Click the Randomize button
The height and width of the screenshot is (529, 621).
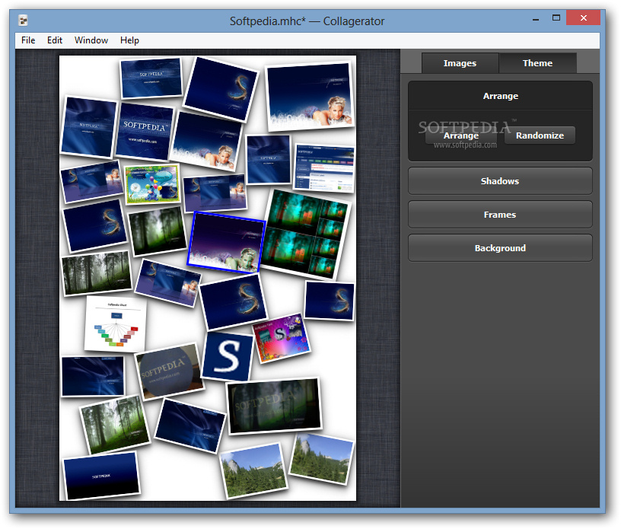tap(540, 135)
